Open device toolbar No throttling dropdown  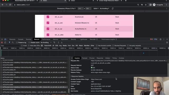[105, 8]
